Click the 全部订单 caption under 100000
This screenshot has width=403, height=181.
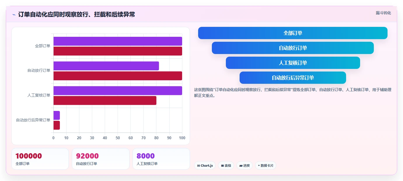point(22,164)
